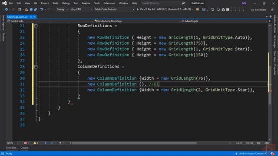Open the Extensions menu

tap(109, 3)
